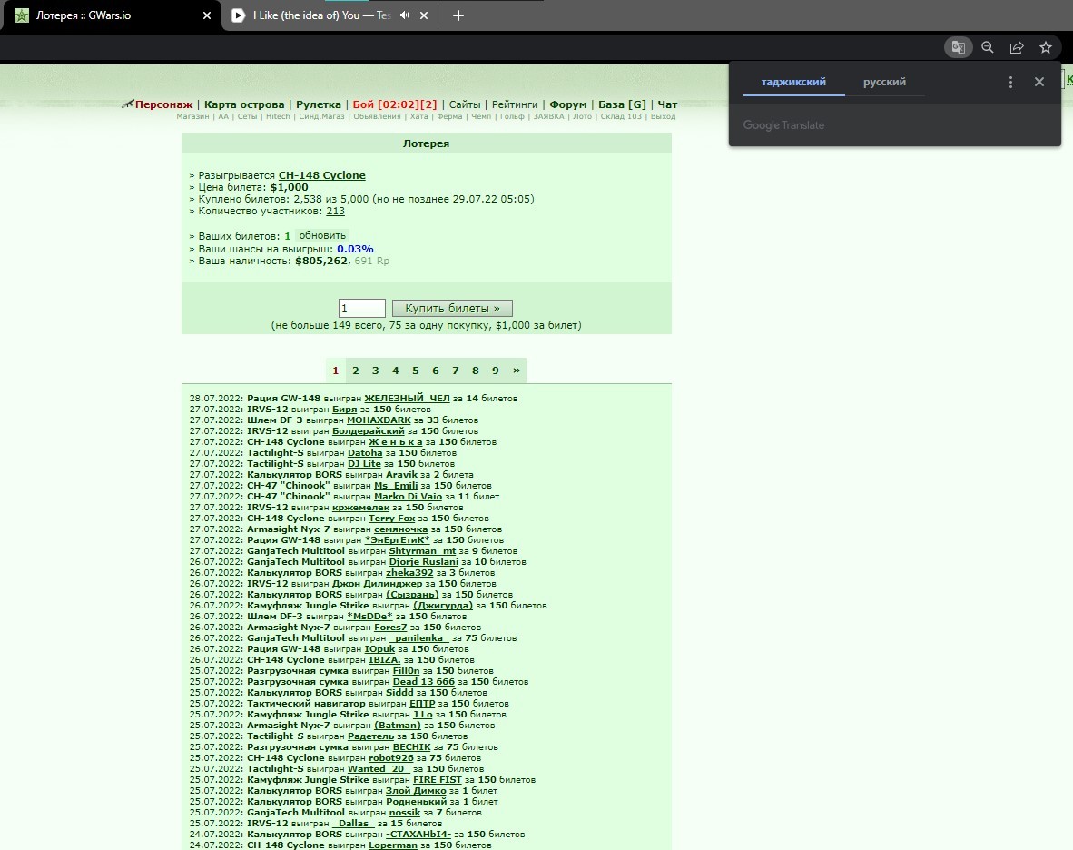Click the share page icon in address bar

coord(1016,47)
